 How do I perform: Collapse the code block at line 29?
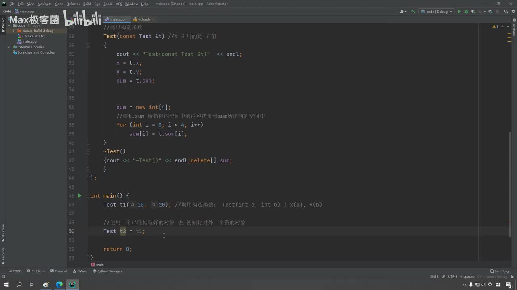pos(88,45)
